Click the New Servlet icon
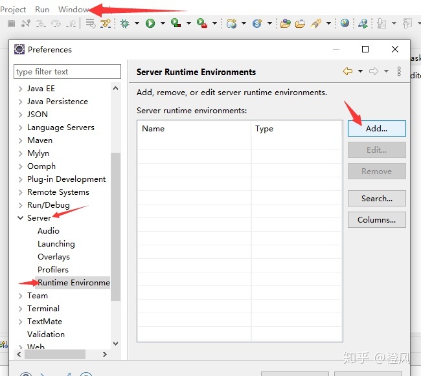The width and height of the screenshot is (421, 376). [x=257, y=23]
